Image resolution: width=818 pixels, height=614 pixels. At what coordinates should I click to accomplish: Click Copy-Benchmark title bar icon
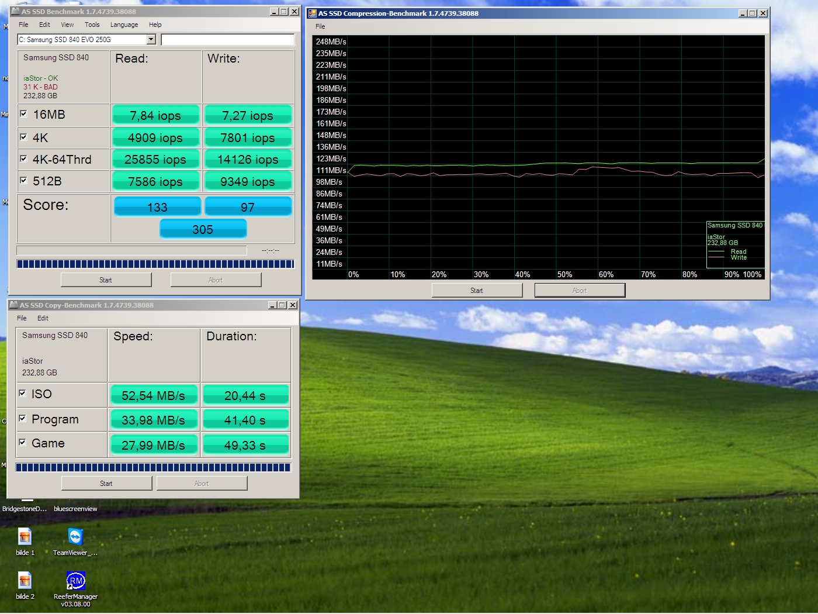(14, 305)
